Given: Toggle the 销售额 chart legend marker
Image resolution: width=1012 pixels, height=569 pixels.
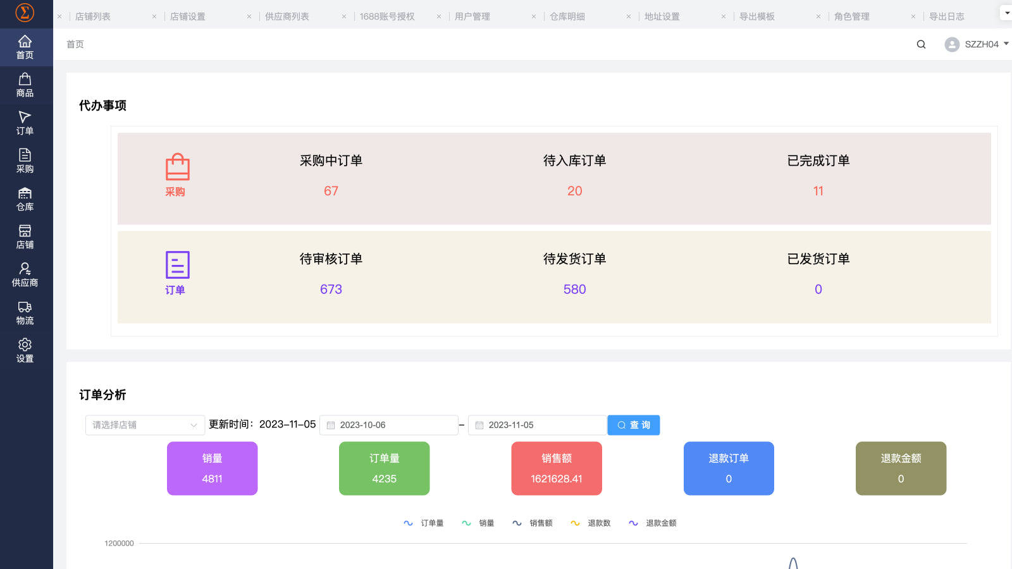Looking at the screenshot, I should pyautogui.click(x=517, y=523).
